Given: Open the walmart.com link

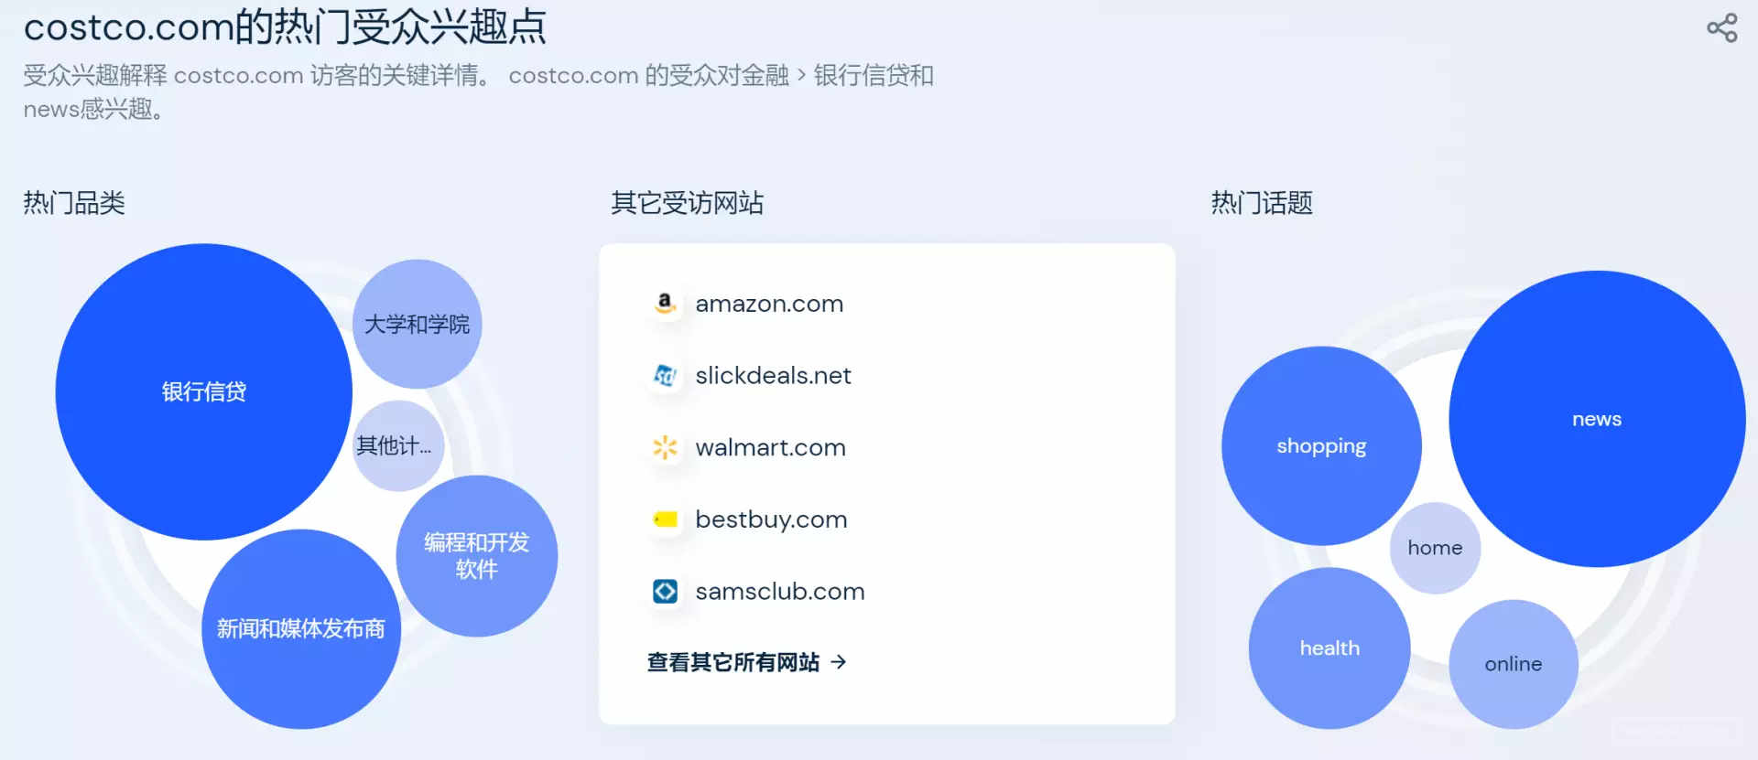Looking at the screenshot, I should [770, 448].
